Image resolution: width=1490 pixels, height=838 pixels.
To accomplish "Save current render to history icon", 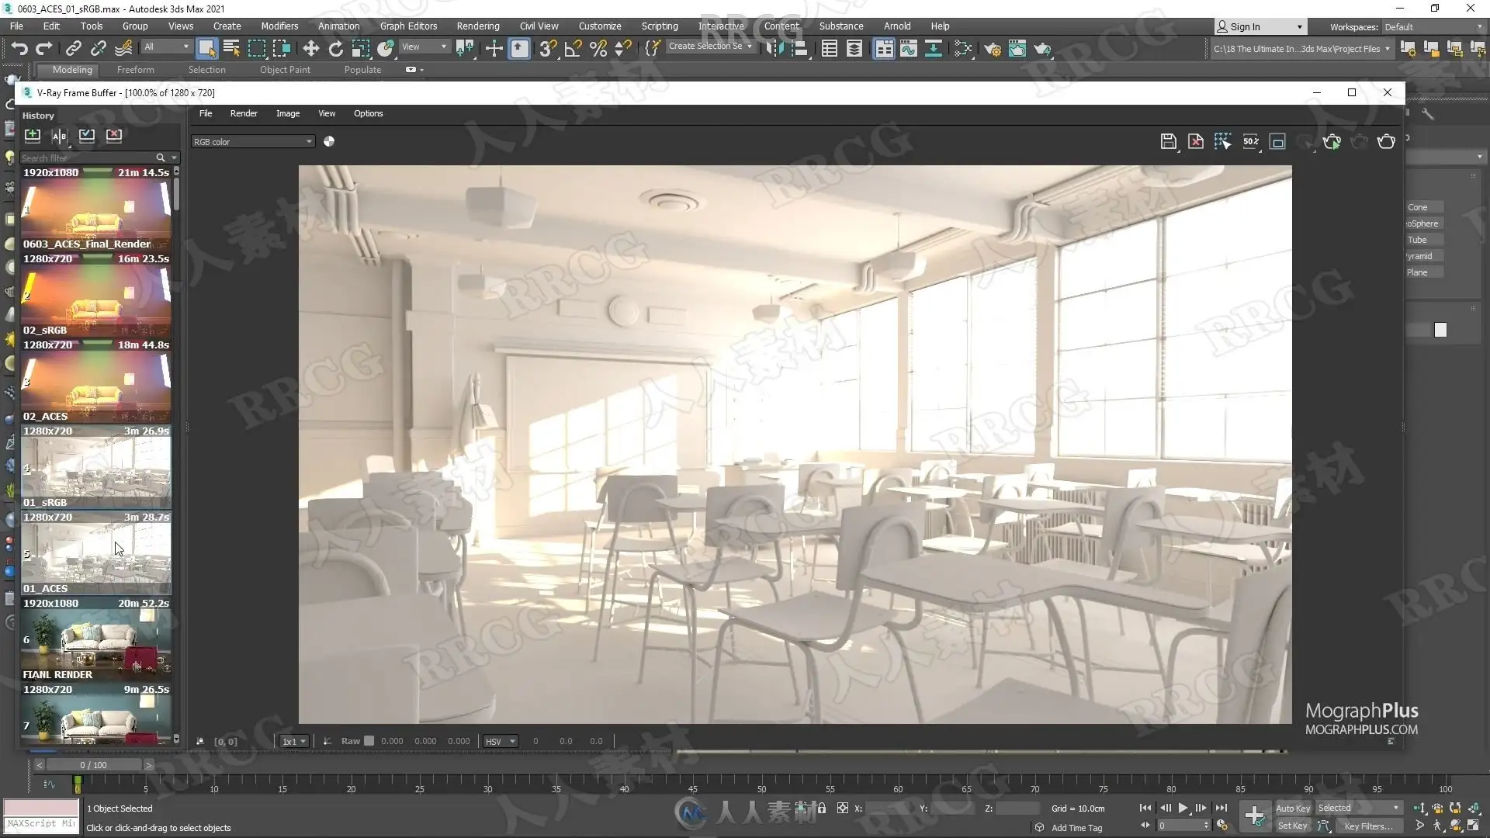I will click(x=33, y=135).
